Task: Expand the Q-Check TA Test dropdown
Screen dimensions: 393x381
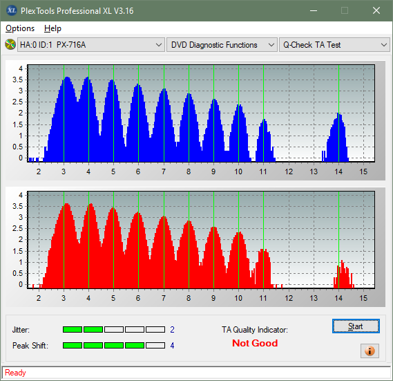Action: pos(334,45)
